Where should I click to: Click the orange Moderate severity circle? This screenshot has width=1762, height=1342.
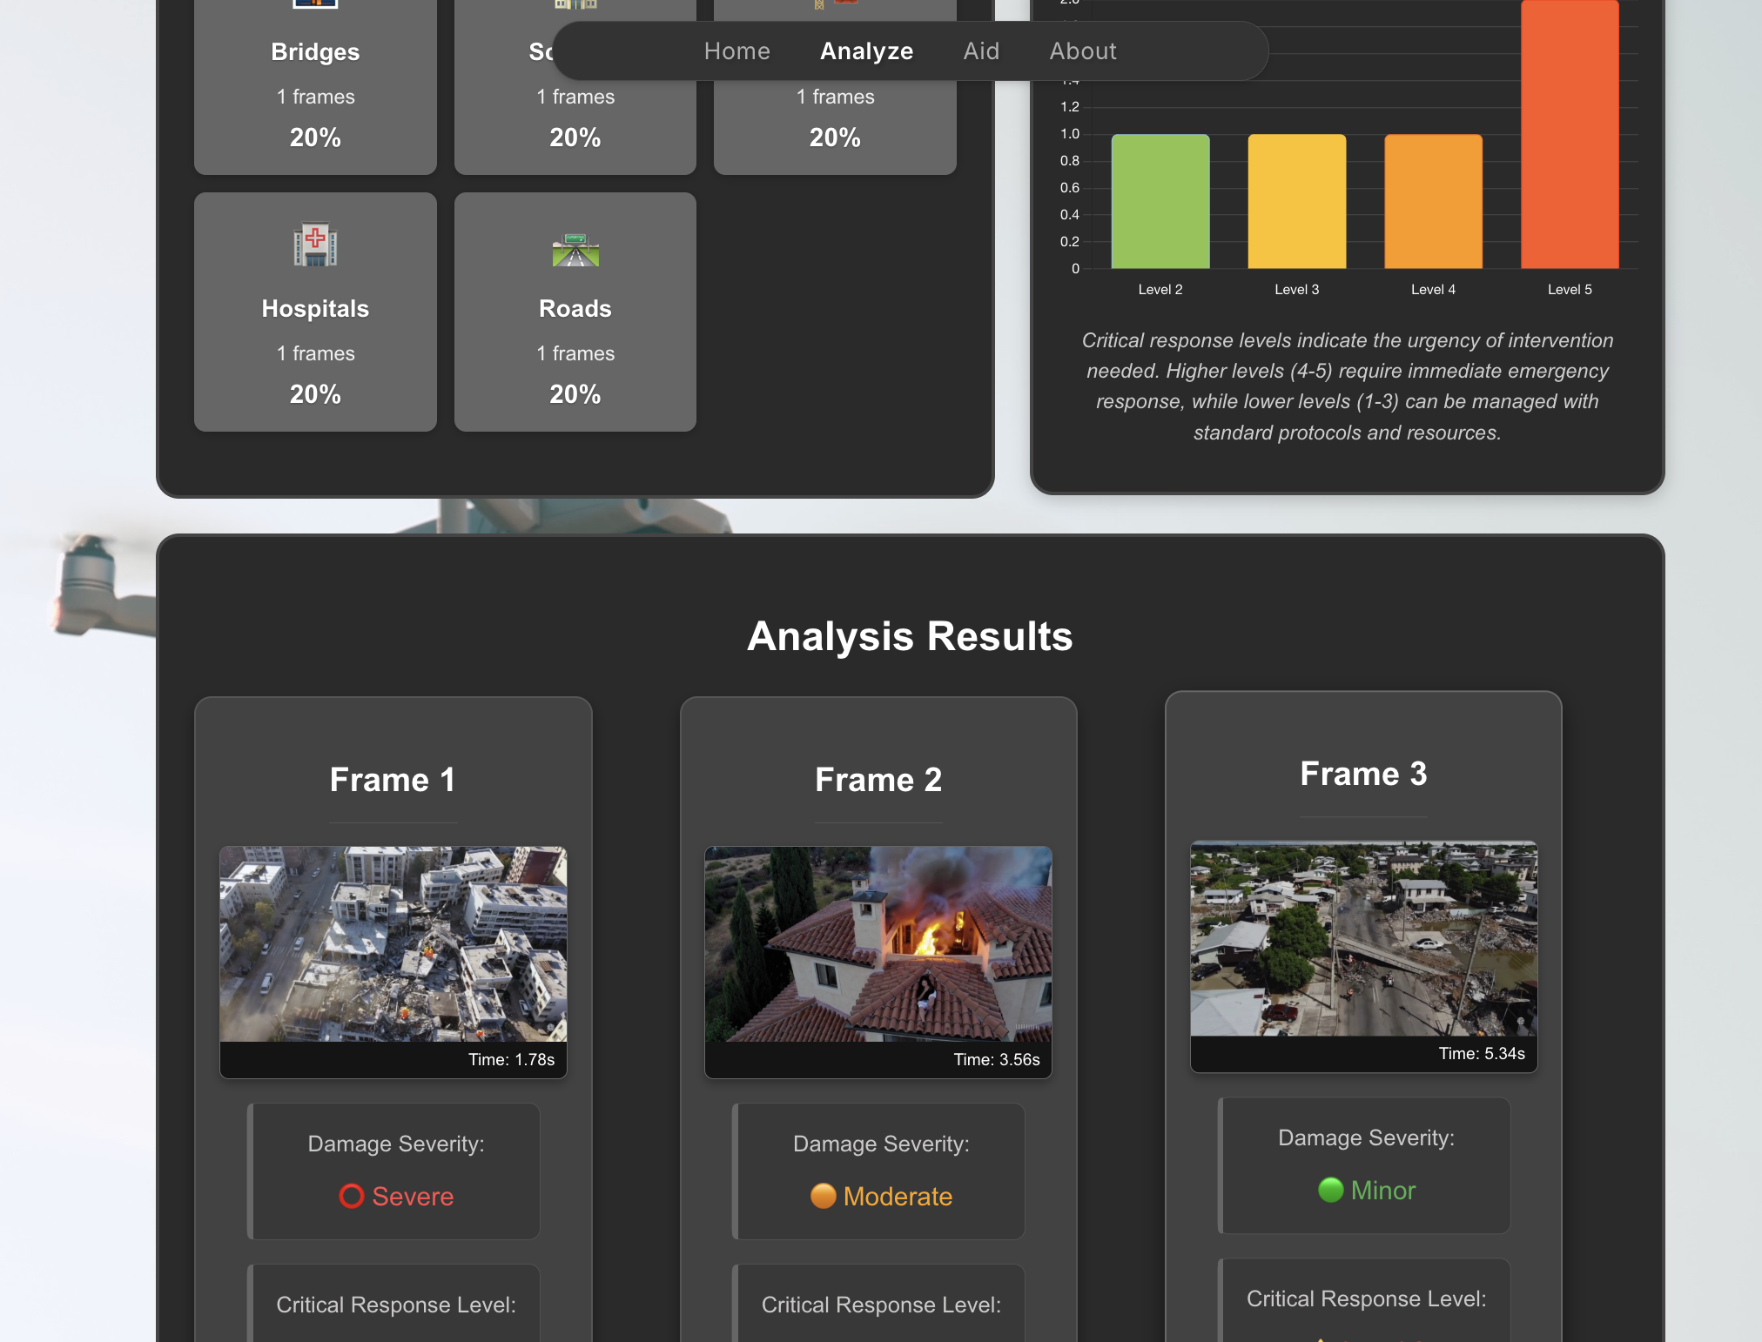tap(823, 1196)
